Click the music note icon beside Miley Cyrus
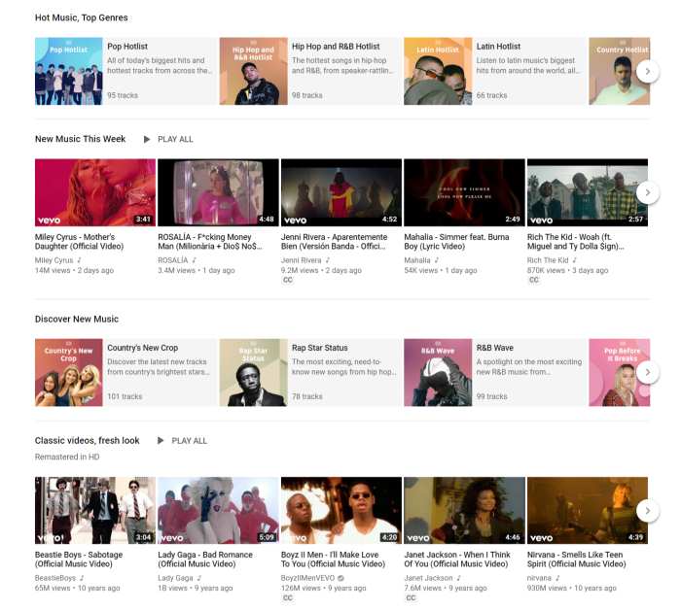681x611 pixels. tap(79, 260)
